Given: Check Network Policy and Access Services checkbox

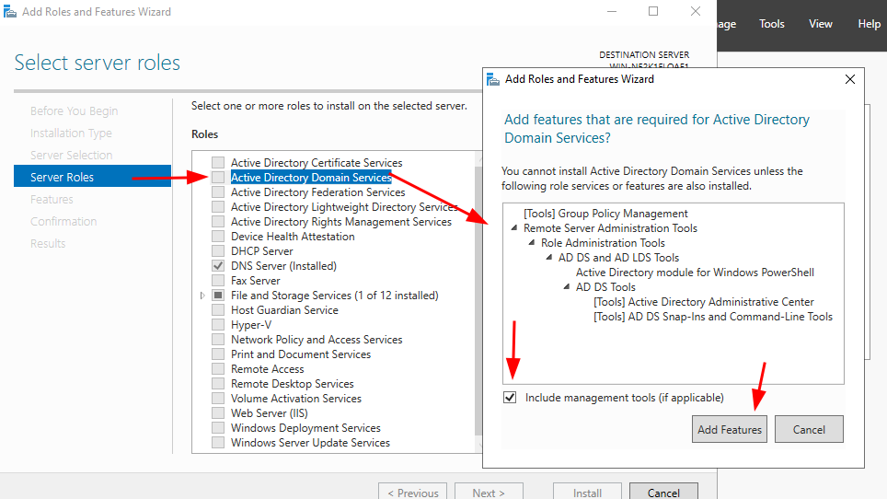Looking at the screenshot, I should coord(218,339).
